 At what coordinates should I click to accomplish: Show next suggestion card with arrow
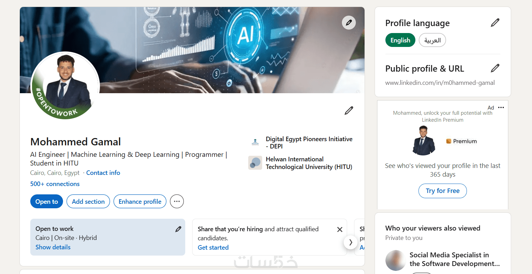(x=351, y=242)
